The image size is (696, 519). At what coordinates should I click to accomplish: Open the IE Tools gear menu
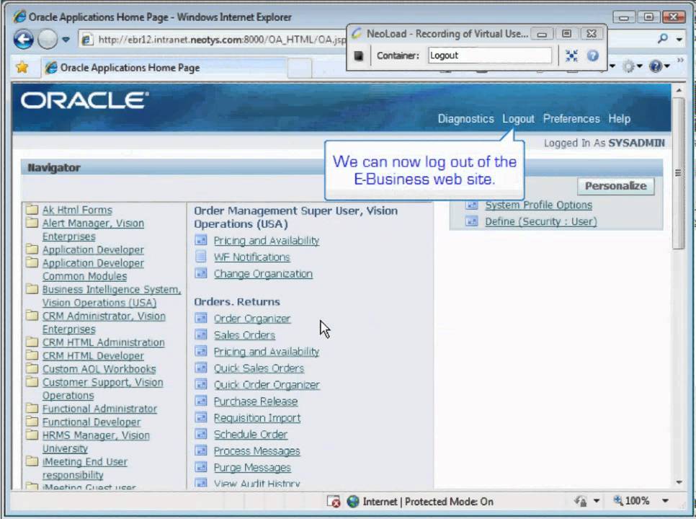point(632,67)
